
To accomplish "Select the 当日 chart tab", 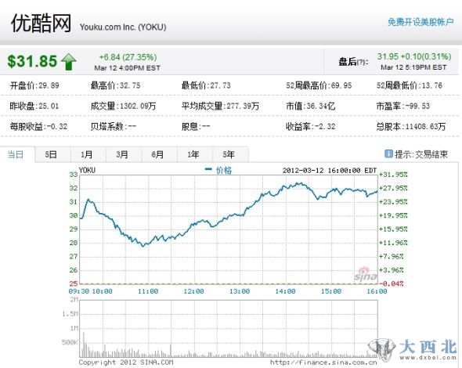I will pos(16,154).
